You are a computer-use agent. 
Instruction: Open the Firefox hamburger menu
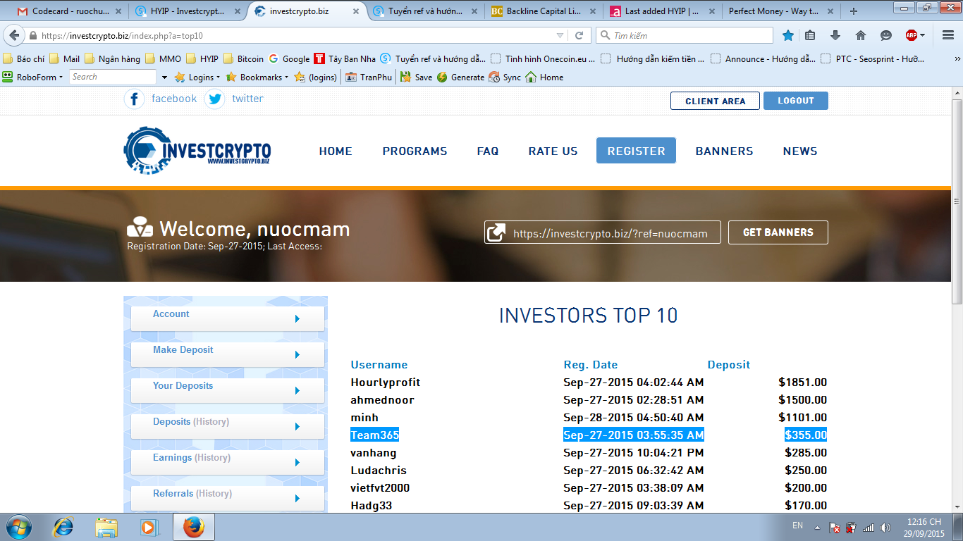[x=947, y=35]
